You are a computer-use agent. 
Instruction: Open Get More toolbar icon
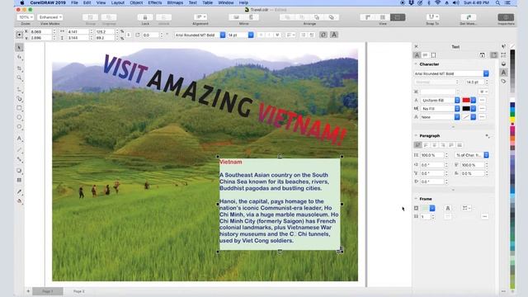[469, 17]
